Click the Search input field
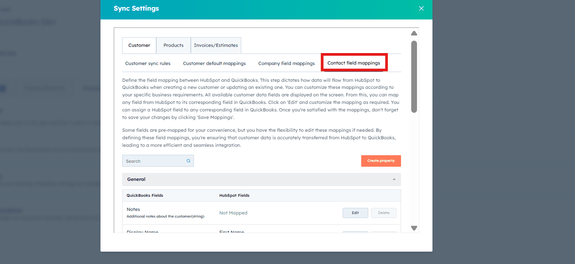 tap(158, 161)
